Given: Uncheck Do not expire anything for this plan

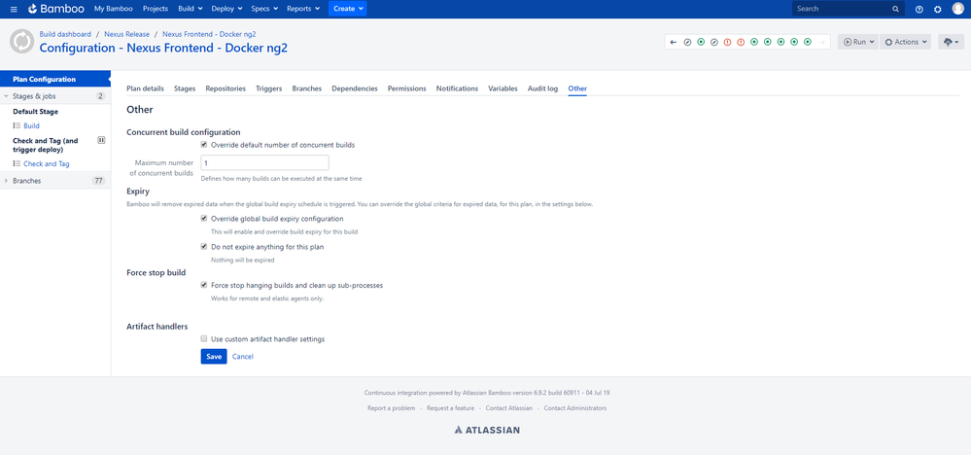Looking at the screenshot, I should click(x=204, y=246).
